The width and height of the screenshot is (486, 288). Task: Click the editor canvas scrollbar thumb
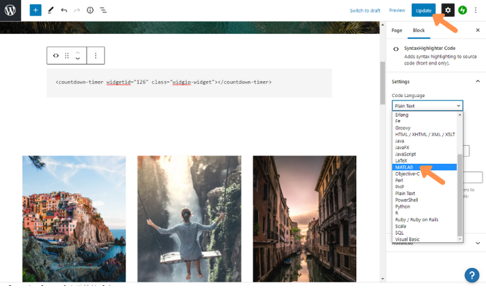click(383, 83)
